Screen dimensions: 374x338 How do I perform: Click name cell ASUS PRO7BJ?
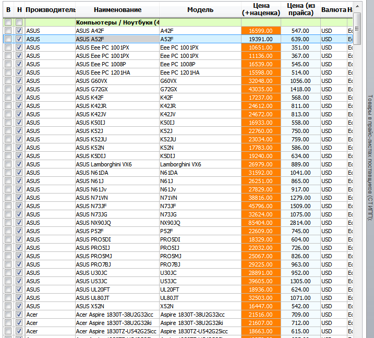pyautogui.click(x=117, y=264)
